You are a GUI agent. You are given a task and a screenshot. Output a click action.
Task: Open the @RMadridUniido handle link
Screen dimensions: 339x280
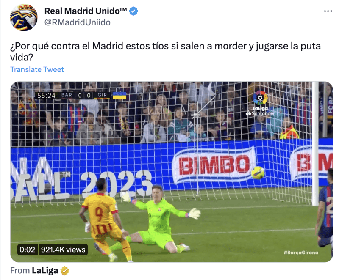coord(78,22)
